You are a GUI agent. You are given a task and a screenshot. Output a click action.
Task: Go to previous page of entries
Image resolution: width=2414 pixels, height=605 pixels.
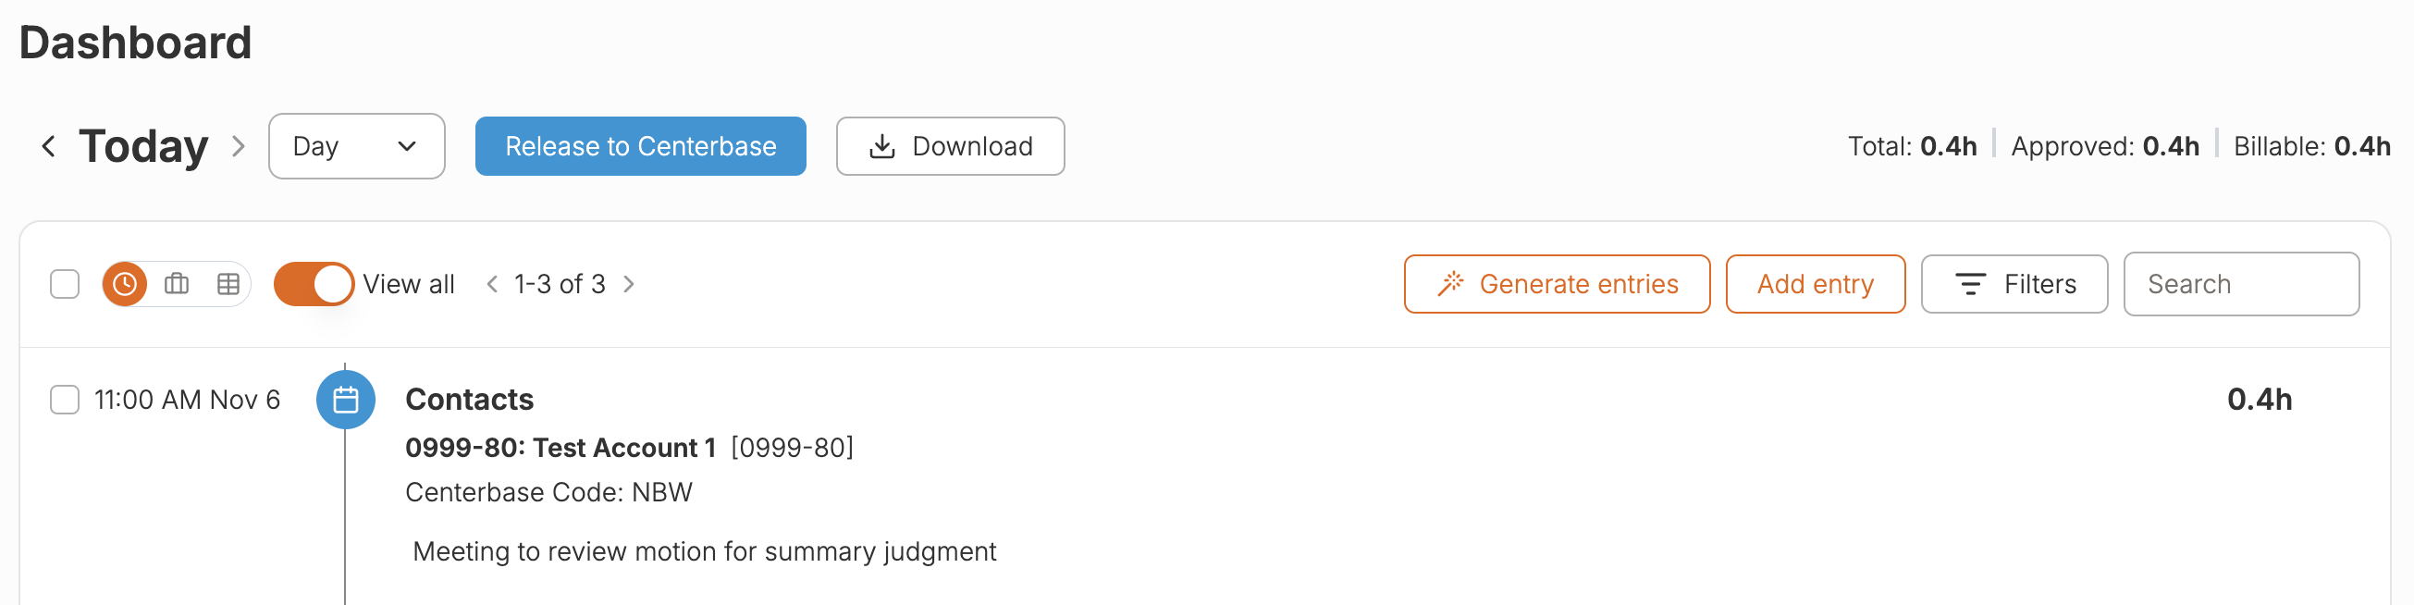point(492,284)
